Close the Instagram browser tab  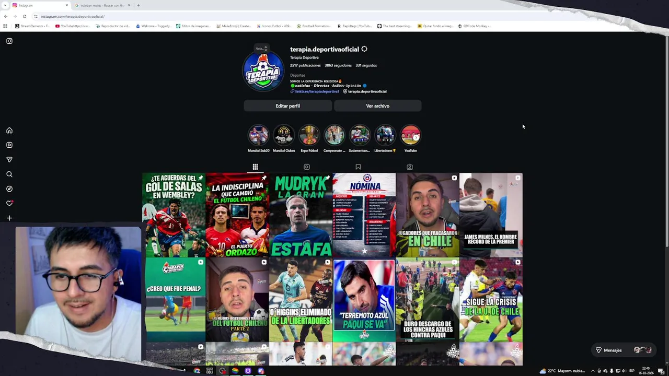tap(67, 5)
